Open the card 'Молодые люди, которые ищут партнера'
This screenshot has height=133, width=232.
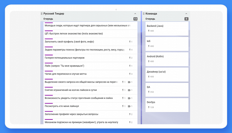[x=91, y=26]
